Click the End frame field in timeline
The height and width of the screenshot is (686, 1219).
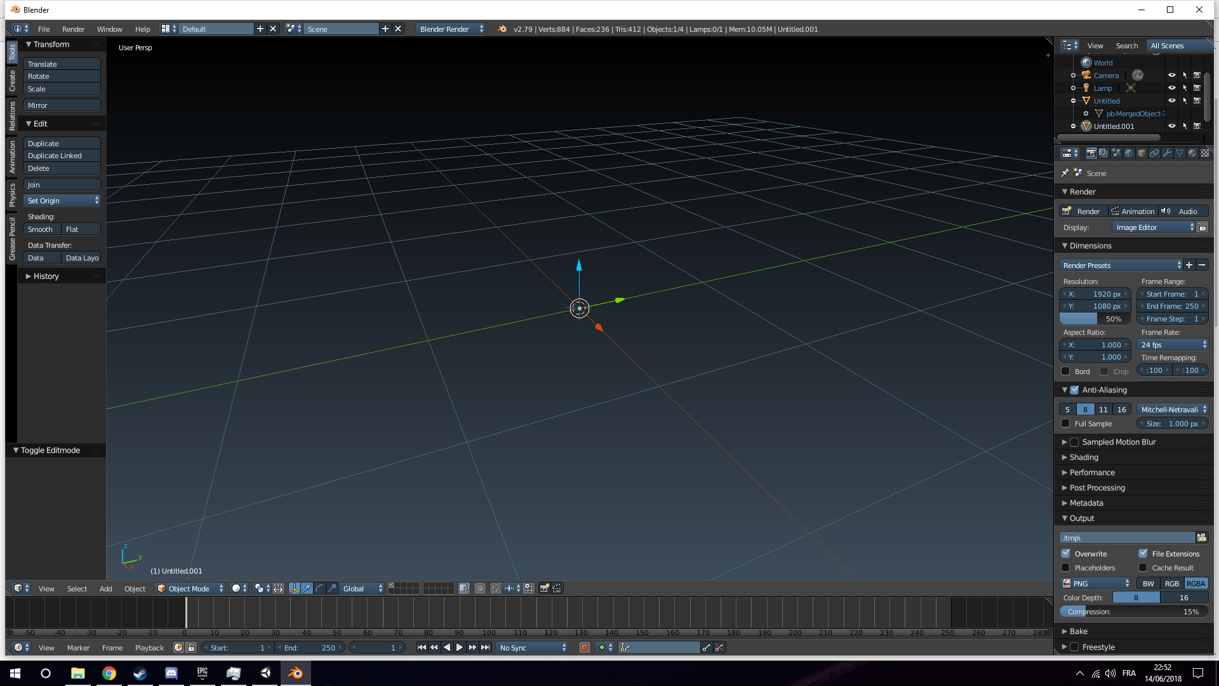(309, 647)
